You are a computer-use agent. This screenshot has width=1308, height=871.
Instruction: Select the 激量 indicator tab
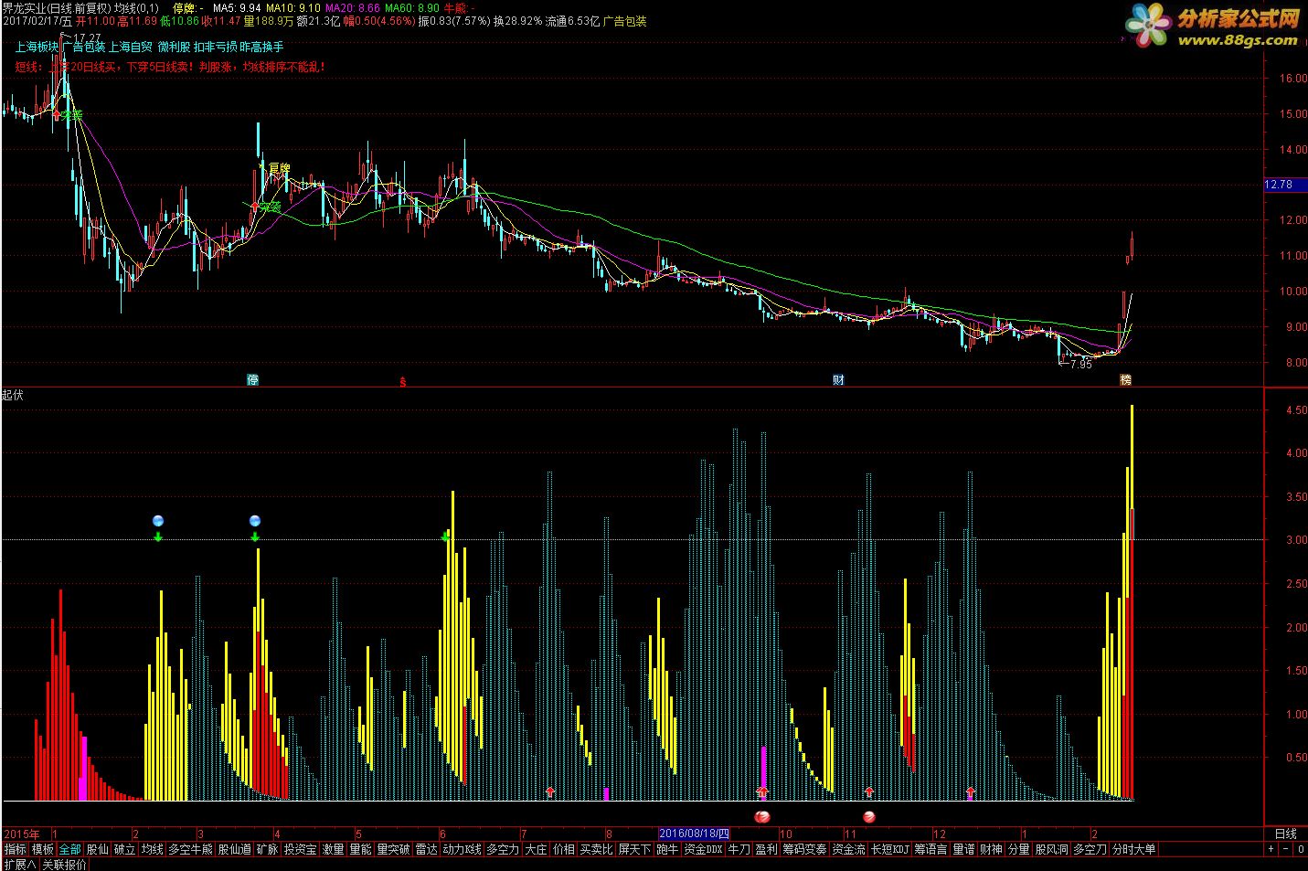coord(333,849)
